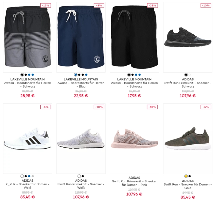This screenshot has height=203, width=214.
Task: Click the 17,95 € sale price
Action: (x=134, y=96)
